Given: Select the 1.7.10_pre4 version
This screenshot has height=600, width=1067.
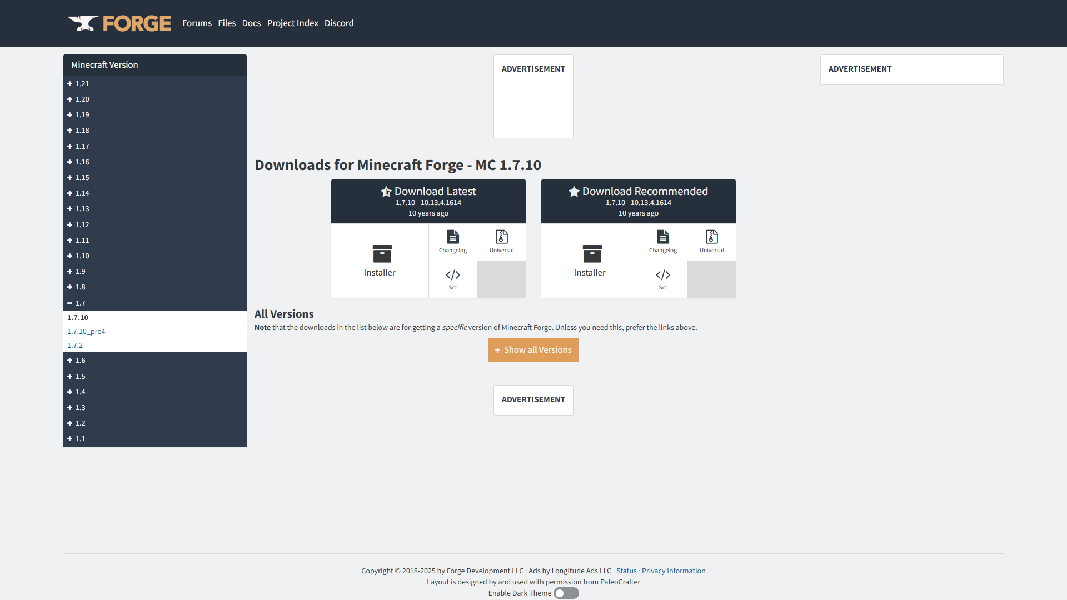Looking at the screenshot, I should (x=86, y=332).
